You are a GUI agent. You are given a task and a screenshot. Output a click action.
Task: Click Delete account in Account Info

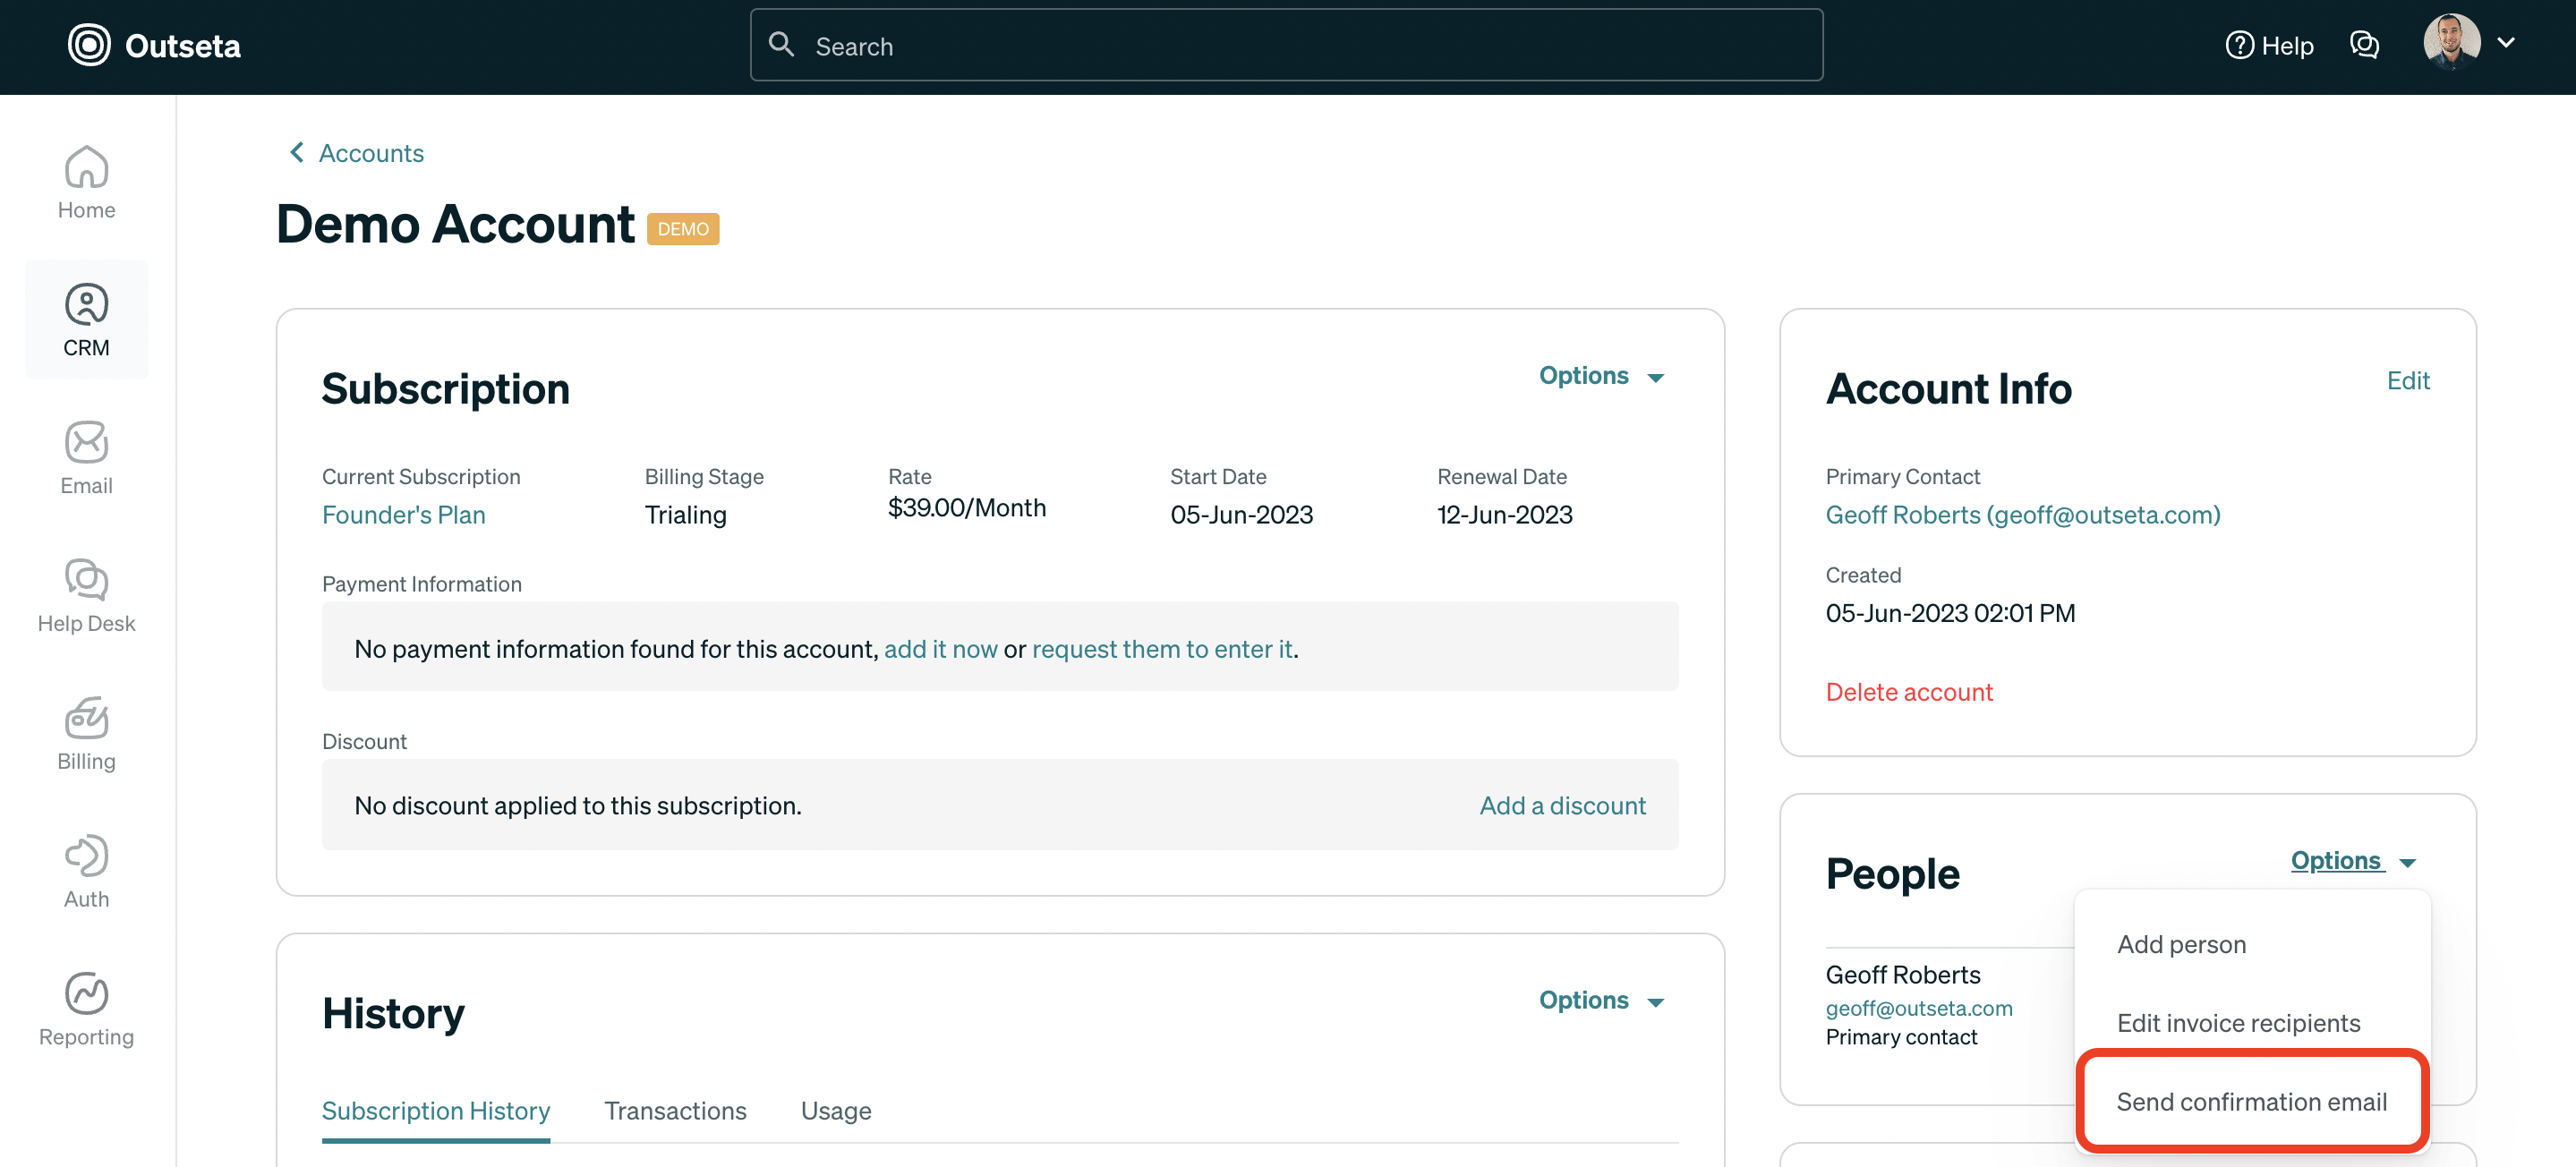pyautogui.click(x=1909, y=691)
